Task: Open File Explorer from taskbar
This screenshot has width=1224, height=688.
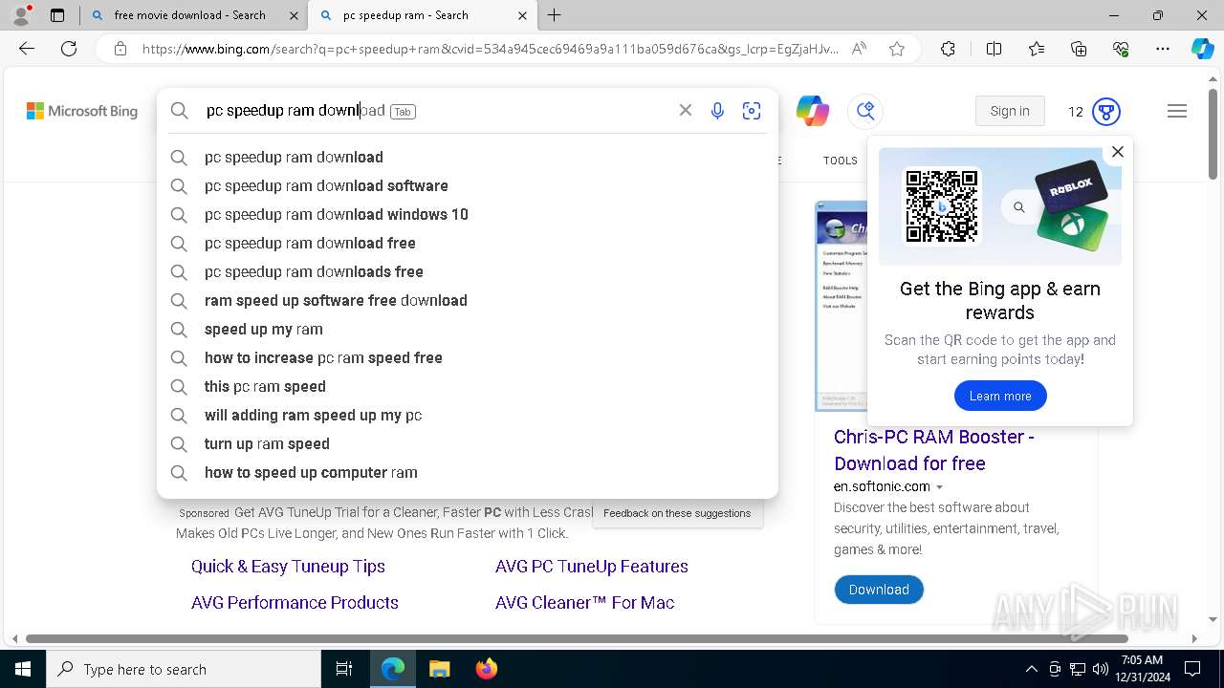Action: [x=440, y=669]
